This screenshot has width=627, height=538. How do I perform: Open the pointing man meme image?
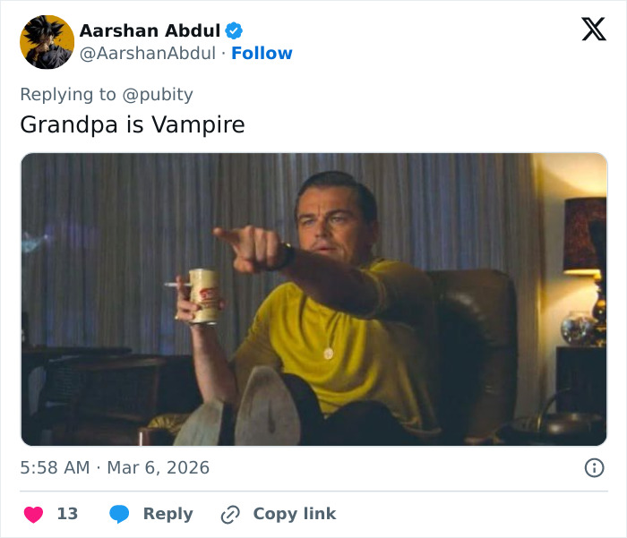tap(313, 299)
